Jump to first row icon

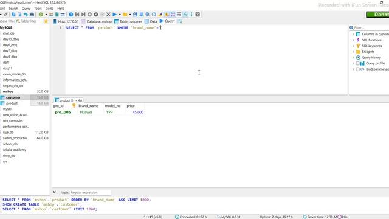click(x=77, y=15)
